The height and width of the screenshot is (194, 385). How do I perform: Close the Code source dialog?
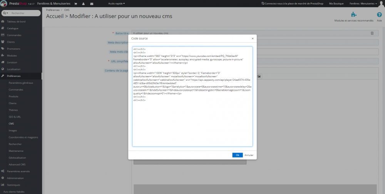(253, 38)
